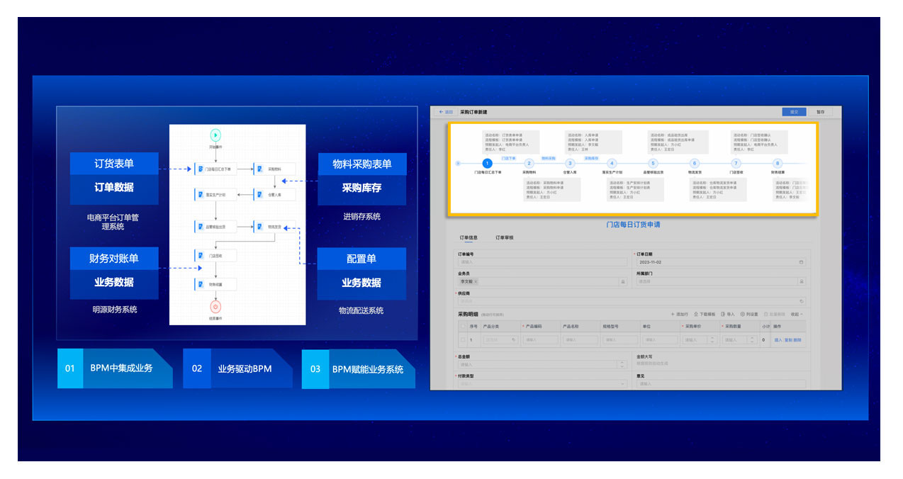Click the red end event icon
This screenshot has width=903, height=479.
(215, 308)
